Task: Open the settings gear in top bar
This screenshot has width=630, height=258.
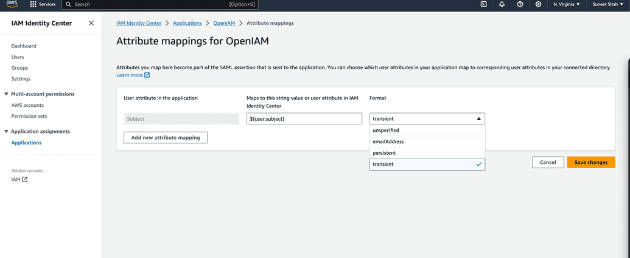Action: tap(538, 4)
